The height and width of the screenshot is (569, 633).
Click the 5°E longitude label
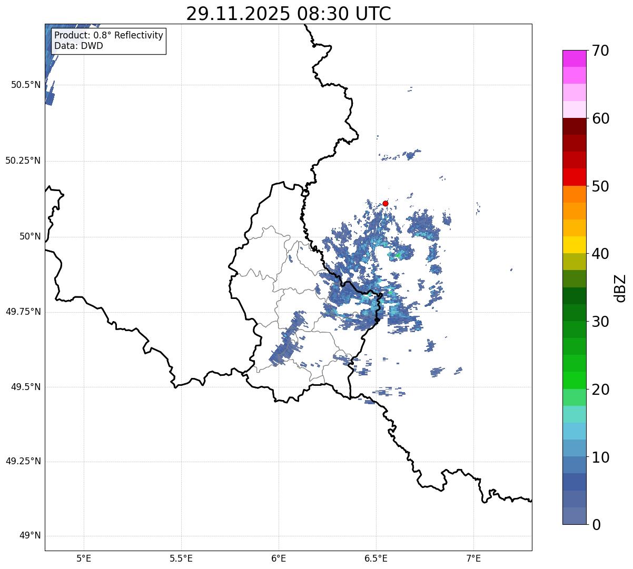[x=84, y=558]
